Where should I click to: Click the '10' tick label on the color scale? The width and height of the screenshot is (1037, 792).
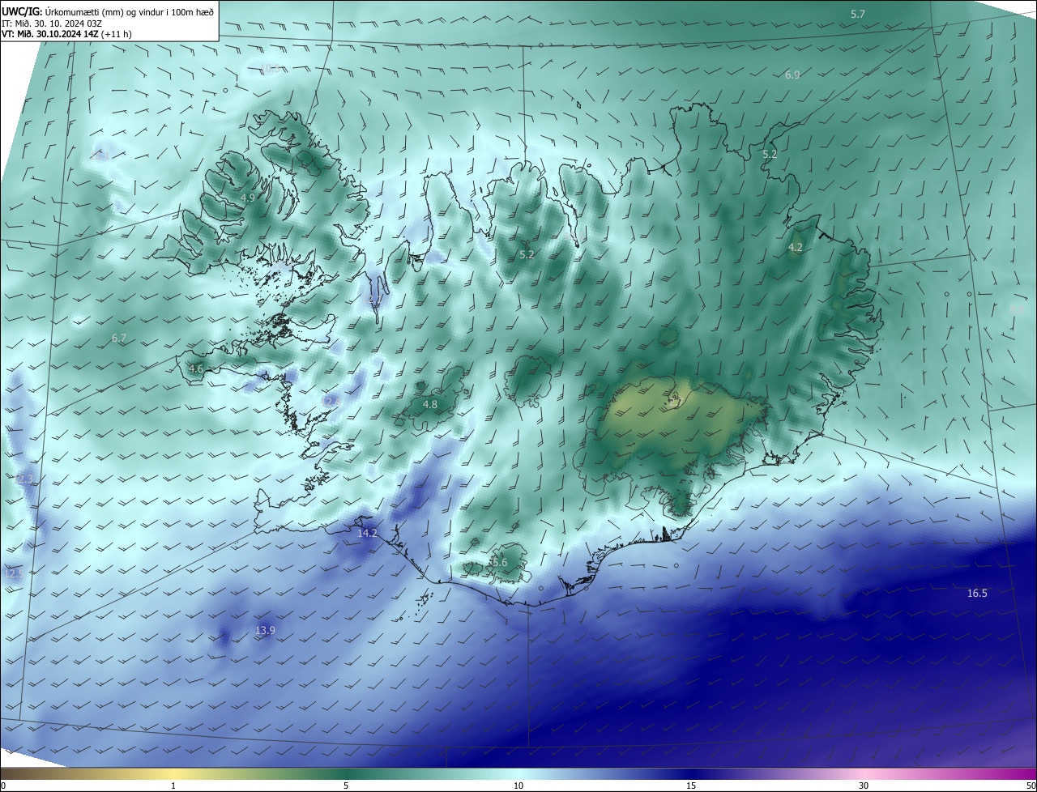518,786
